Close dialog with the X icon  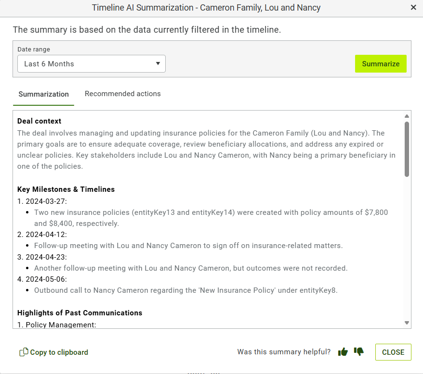pyautogui.click(x=413, y=8)
